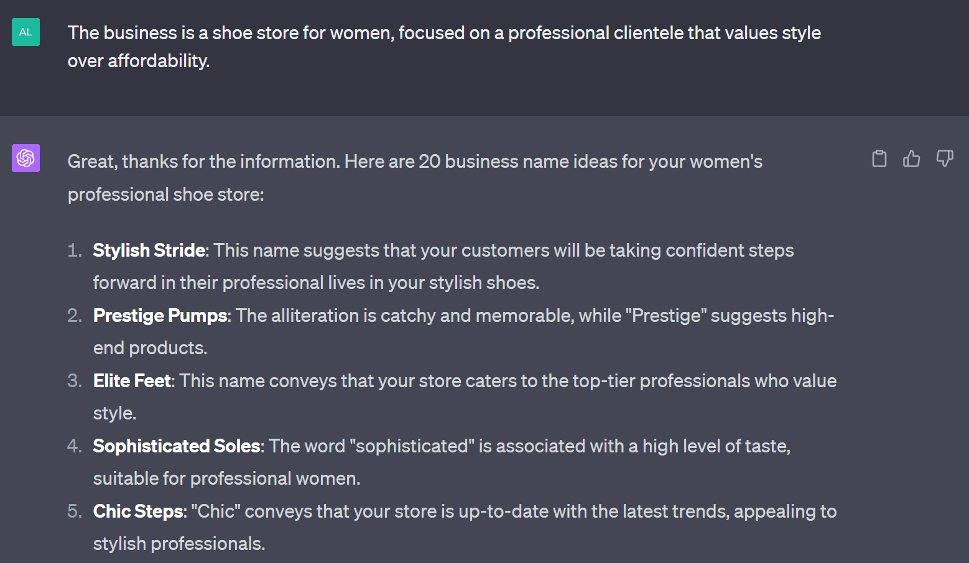Screen dimensions: 969x563
Task: Select the bold text Prestige Pumps
Action: pyautogui.click(x=160, y=315)
